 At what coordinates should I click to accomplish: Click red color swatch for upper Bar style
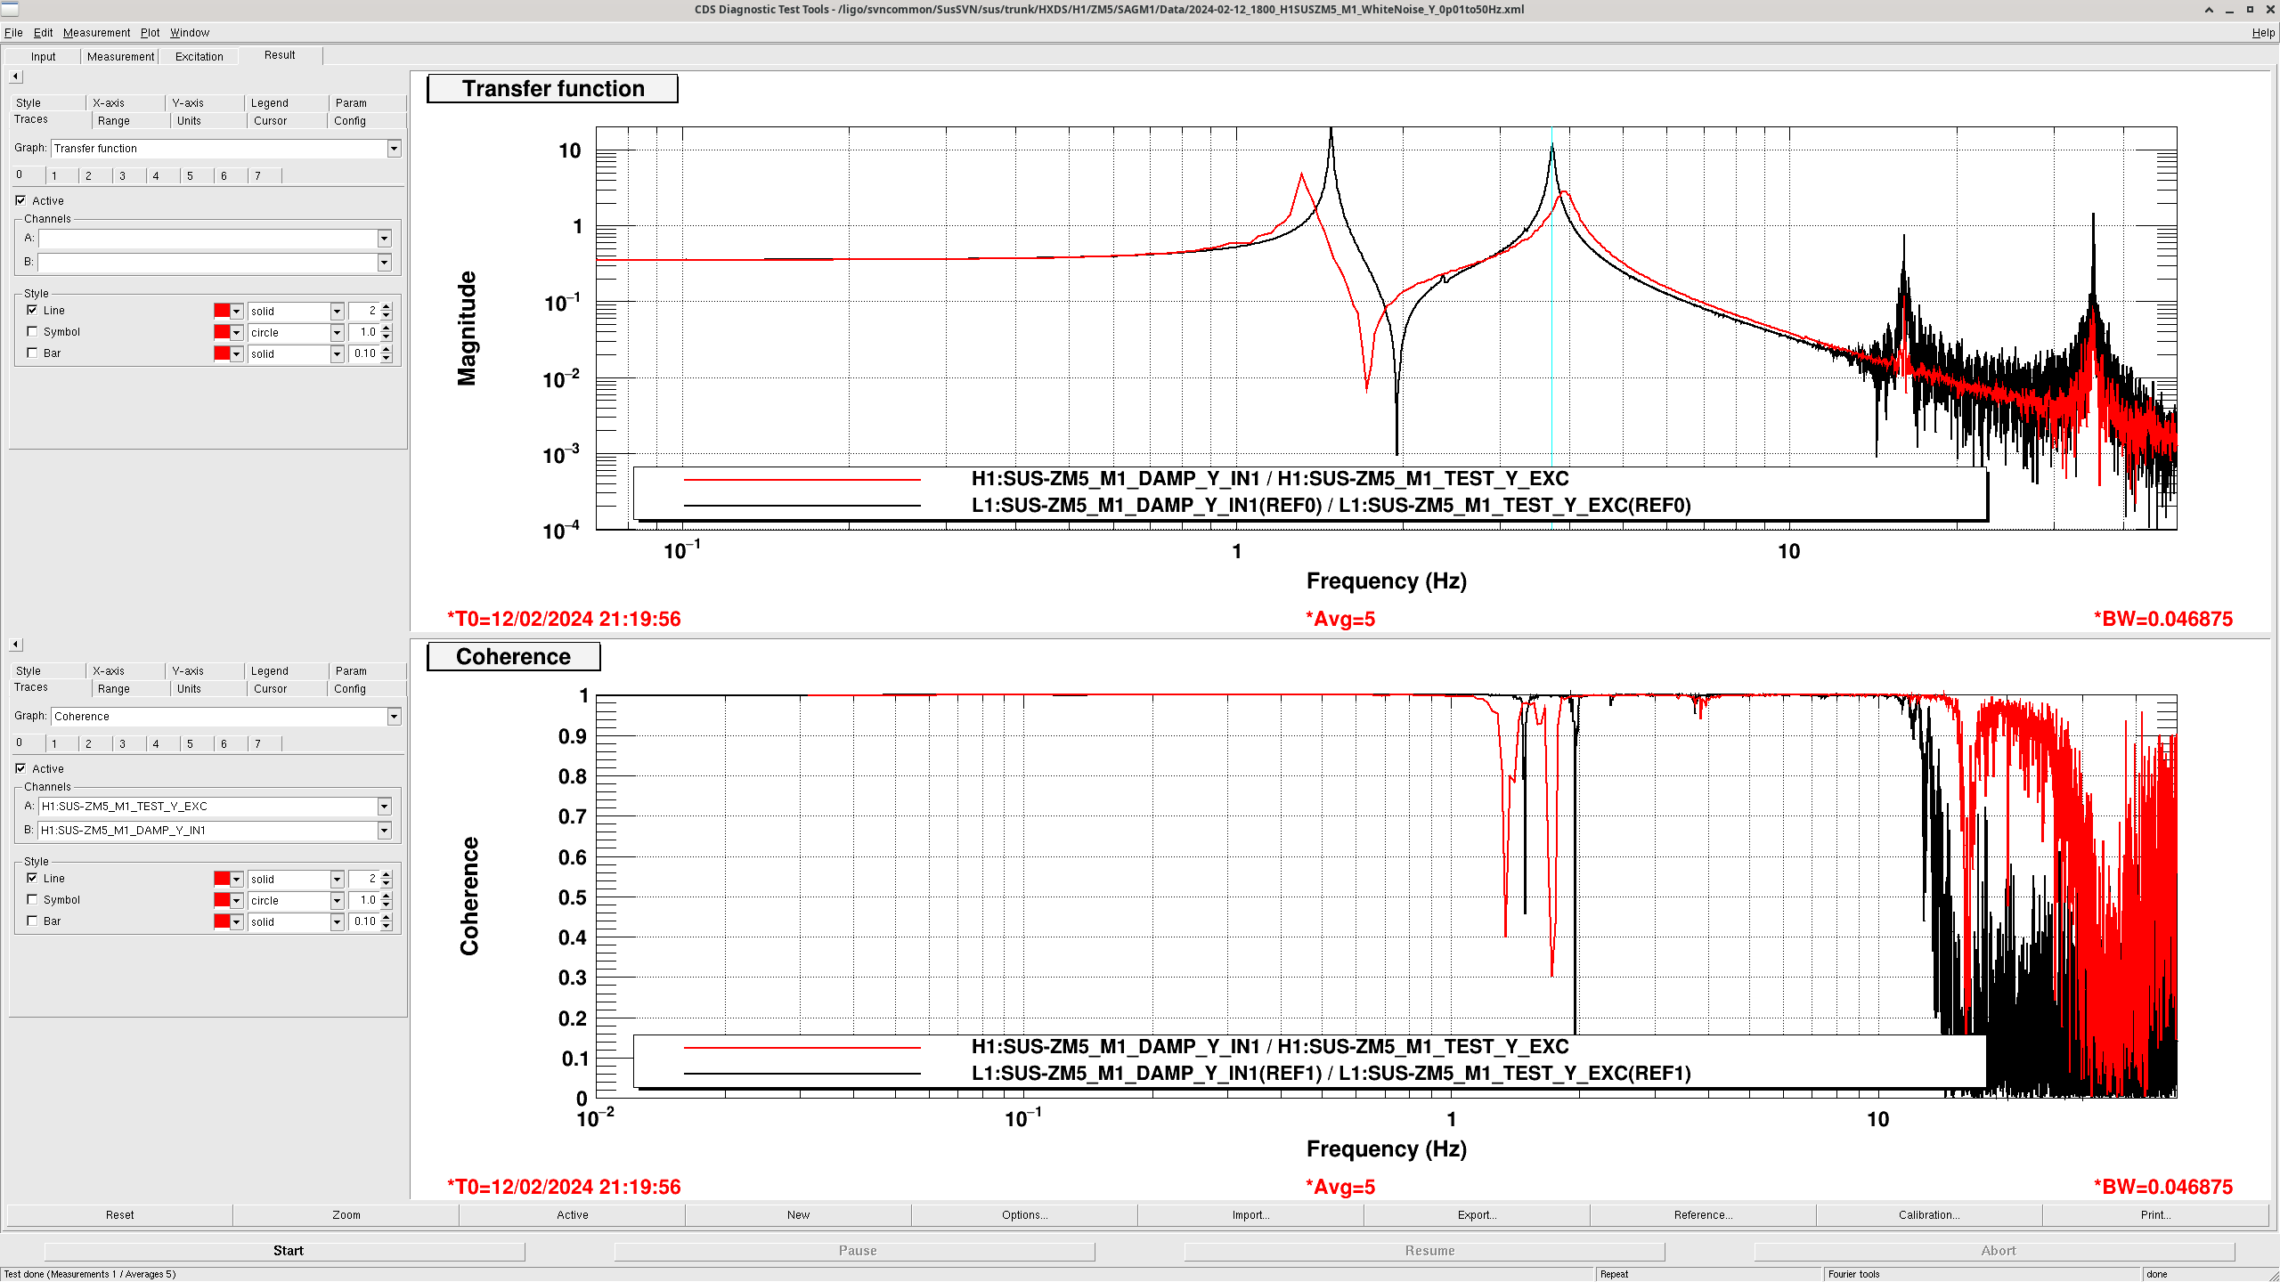click(x=222, y=354)
